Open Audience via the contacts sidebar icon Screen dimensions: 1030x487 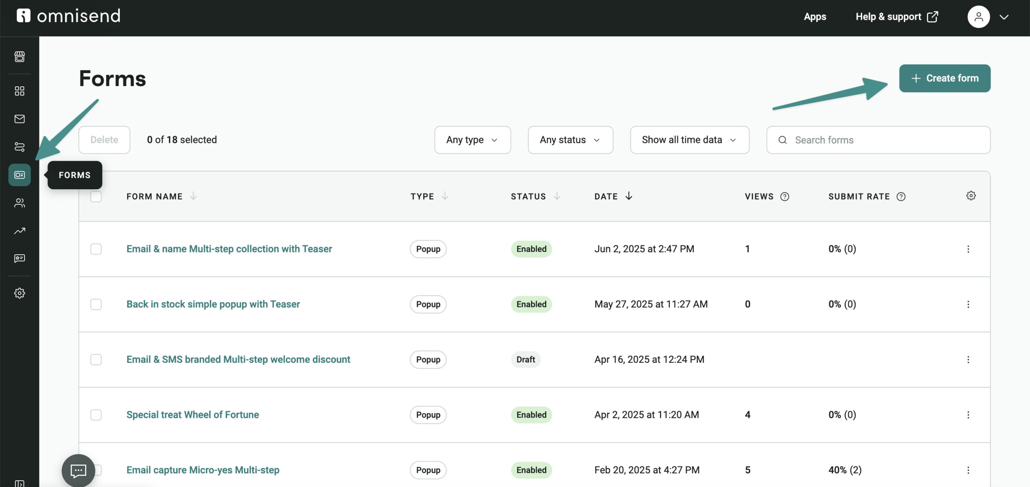pos(19,203)
